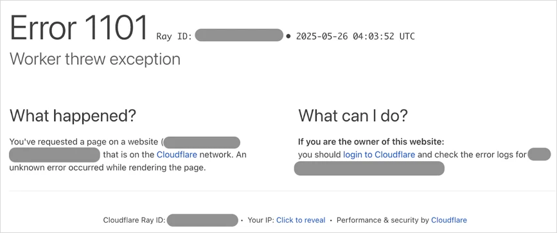Click the 'Ray ID:' label near the error title
Image resolution: width=557 pixels, height=233 pixels.
click(174, 36)
